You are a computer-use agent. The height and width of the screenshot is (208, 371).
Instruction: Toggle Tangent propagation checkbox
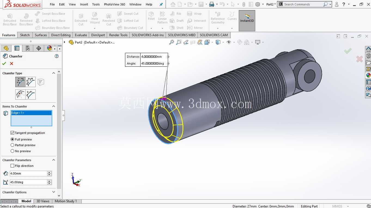click(12, 133)
